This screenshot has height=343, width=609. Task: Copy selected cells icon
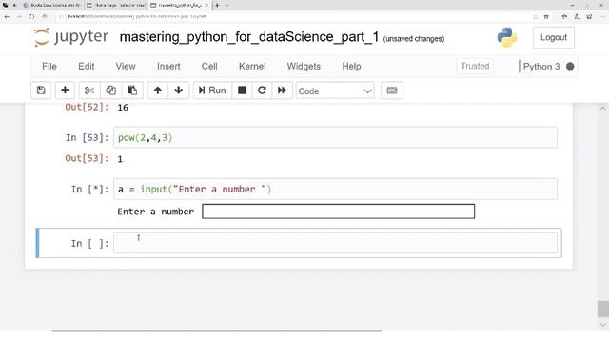(x=110, y=91)
